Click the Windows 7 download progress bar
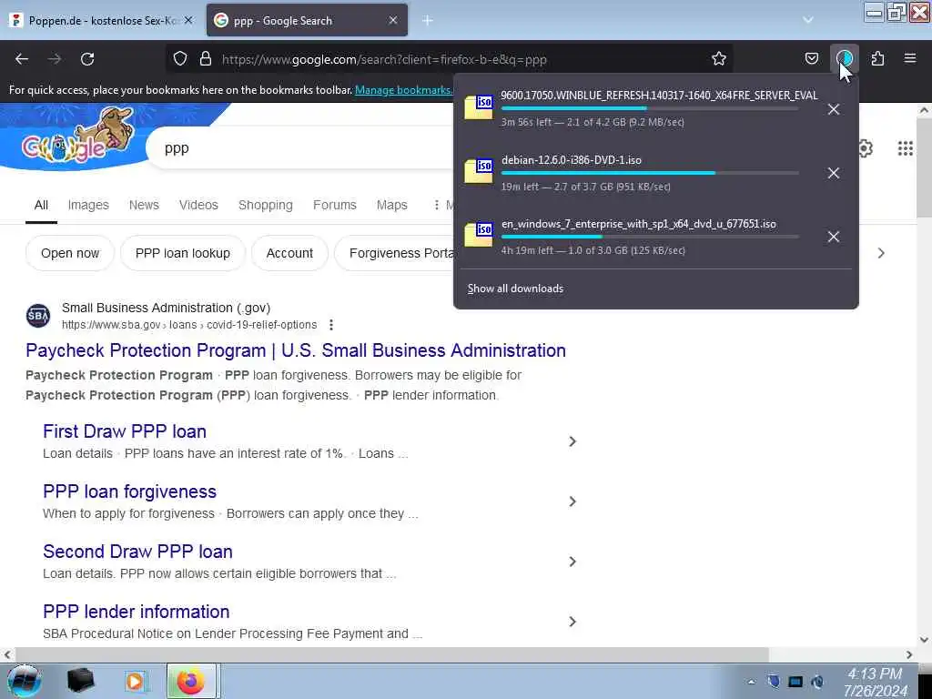This screenshot has height=699, width=932. point(650,237)
